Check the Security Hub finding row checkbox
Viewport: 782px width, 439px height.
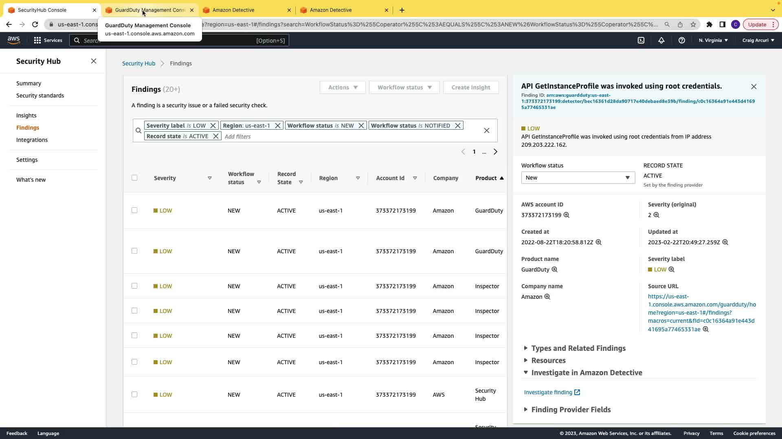click(x=134, y=394)
